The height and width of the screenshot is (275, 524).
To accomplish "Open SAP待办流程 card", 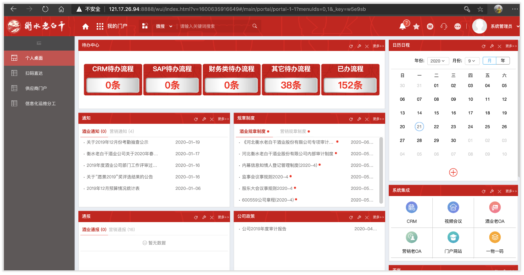I will click(x=172, y=79).
